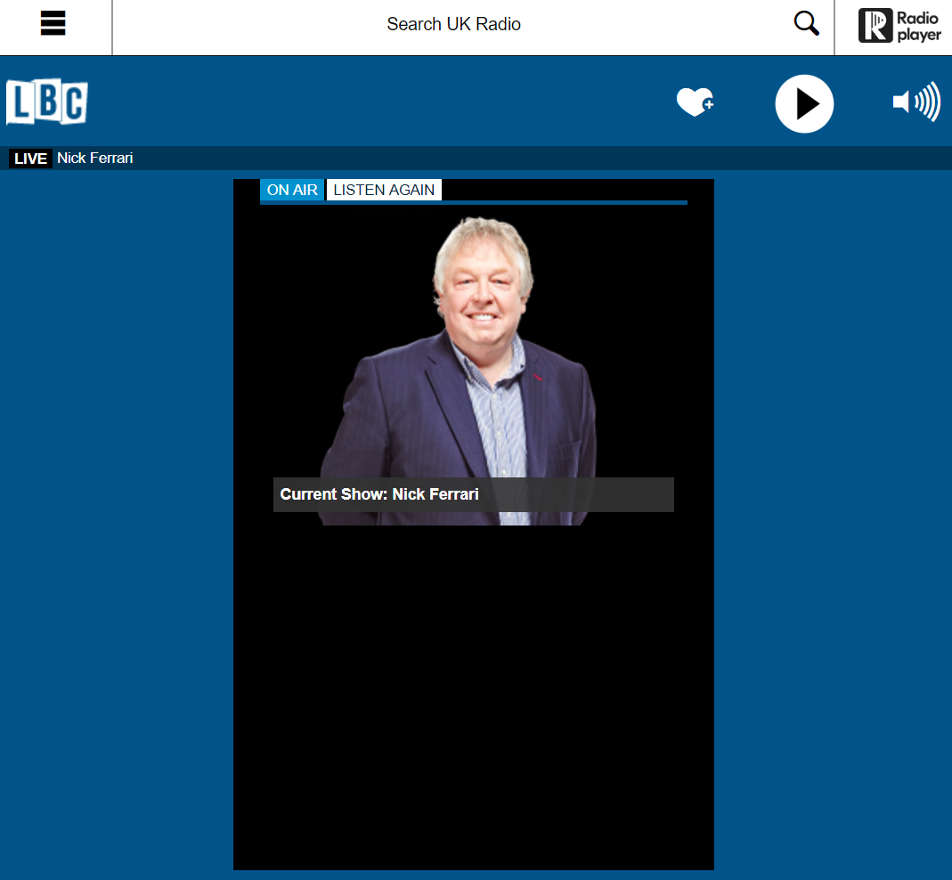The width and height of the screenshot is (952, 880).
Task: Adjust volume via the sound wave bars
Action: pyautogui.click(x=928, y=102)
